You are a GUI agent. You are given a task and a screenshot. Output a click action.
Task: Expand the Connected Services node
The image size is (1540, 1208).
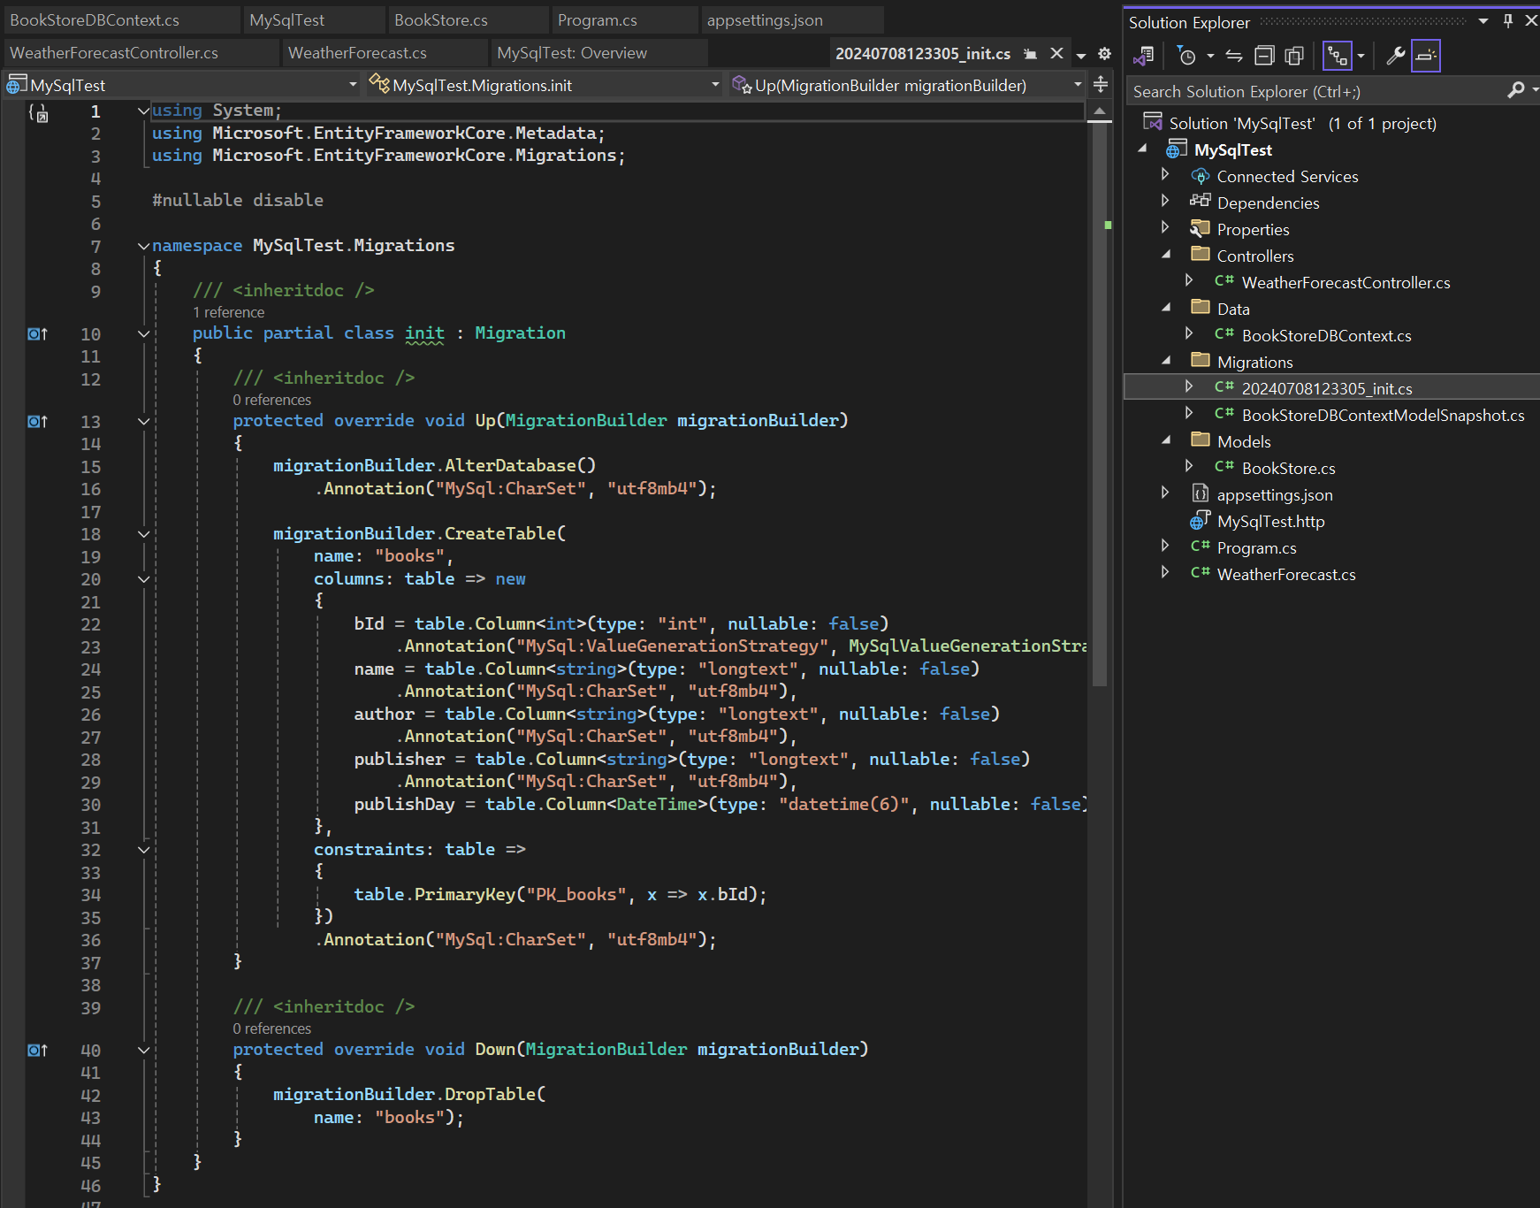tap(1165, 175)
